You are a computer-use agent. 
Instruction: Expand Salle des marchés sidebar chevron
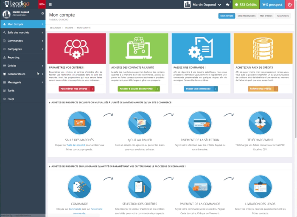[42, 33]
